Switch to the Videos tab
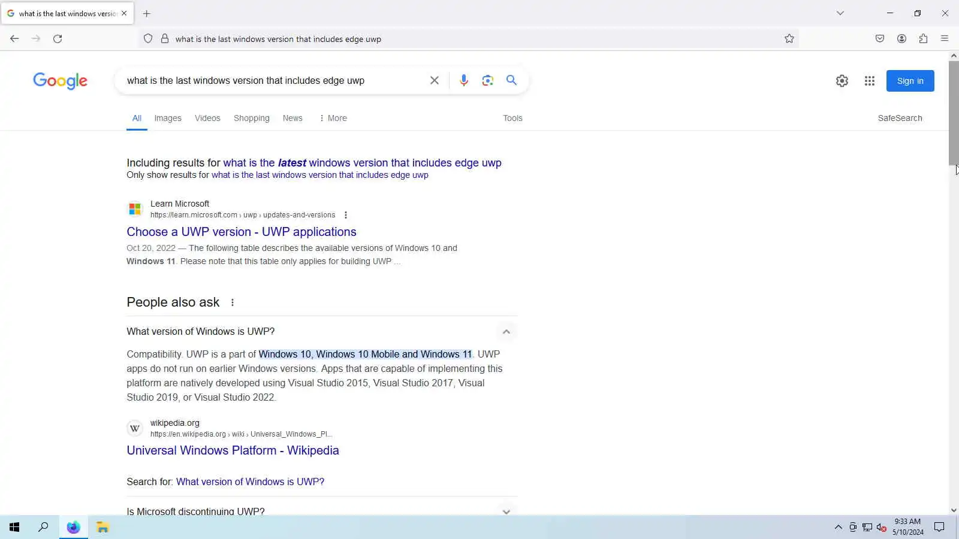 (207, 118)
